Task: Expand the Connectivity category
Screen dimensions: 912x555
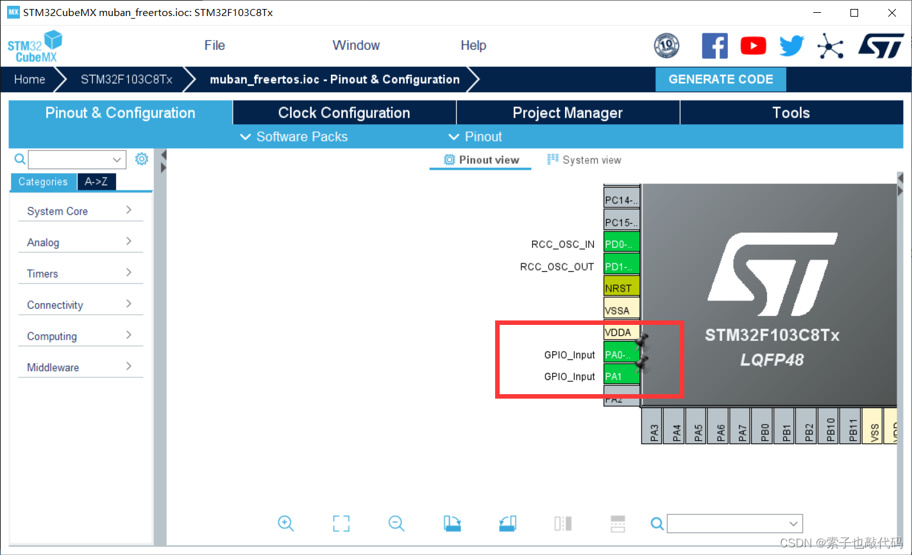Action: point(81,305)
